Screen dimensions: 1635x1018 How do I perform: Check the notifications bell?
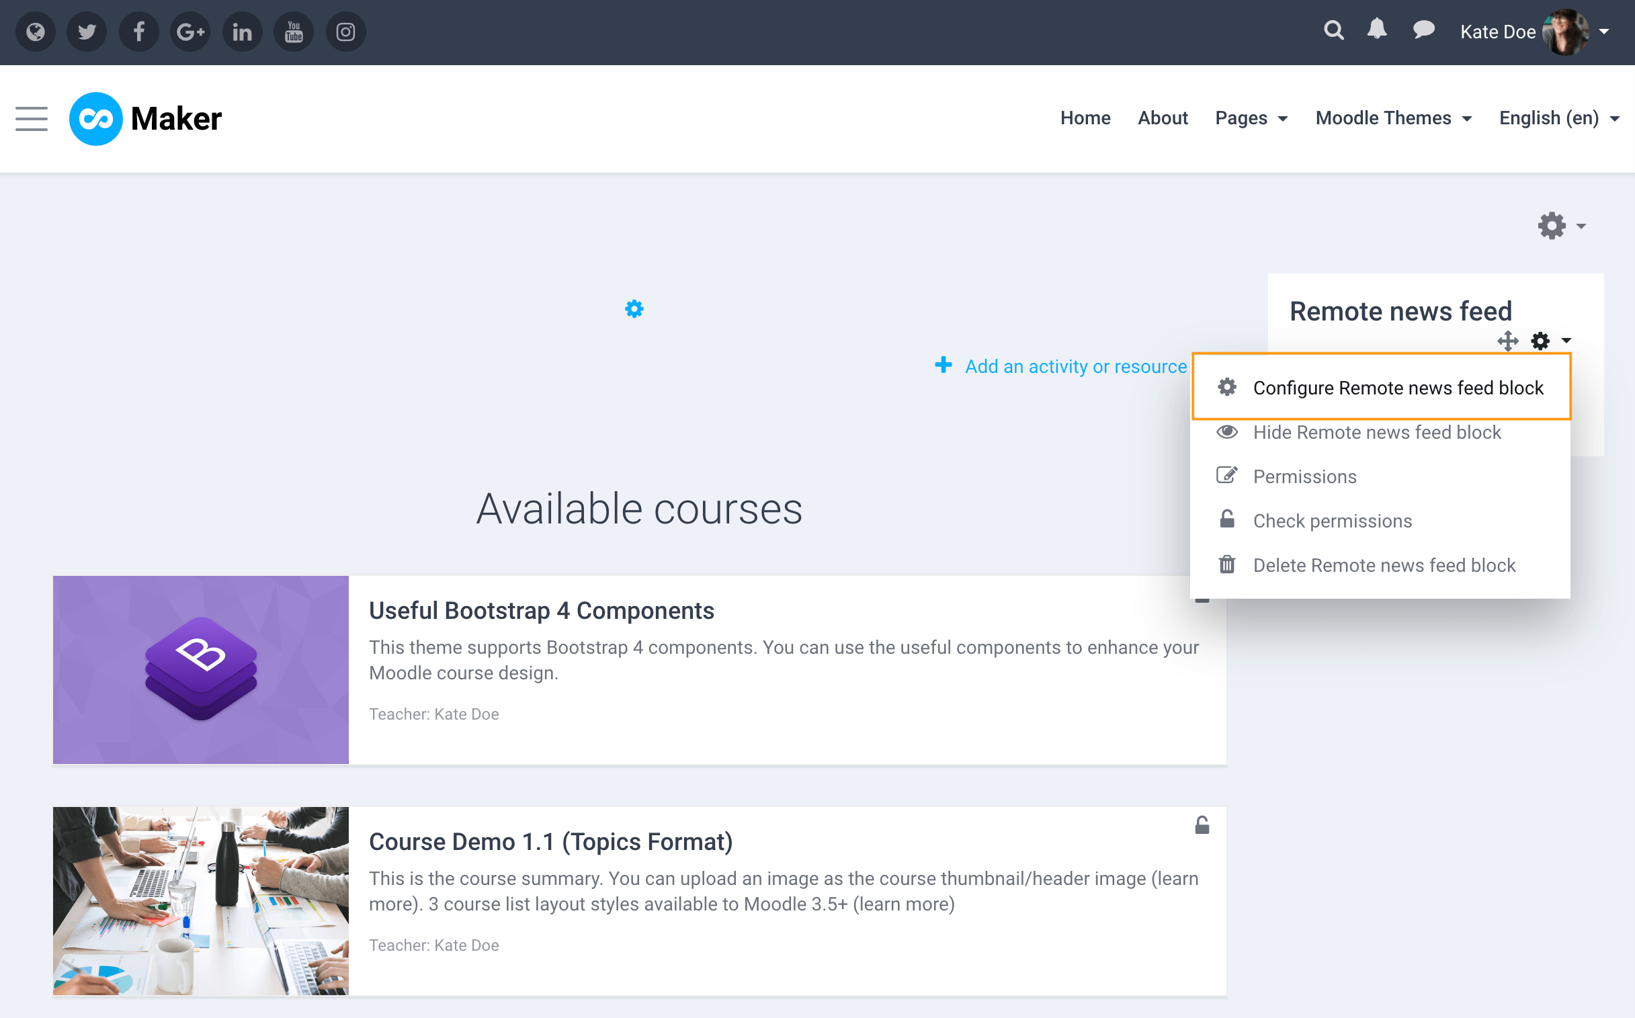point(1377,30)
